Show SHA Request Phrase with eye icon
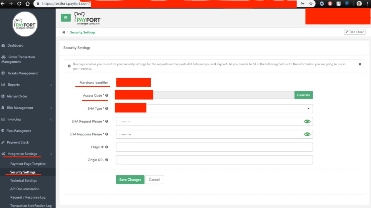Viewport: 371px width, 208px height. pyautogui.click(x=307, y=121)
